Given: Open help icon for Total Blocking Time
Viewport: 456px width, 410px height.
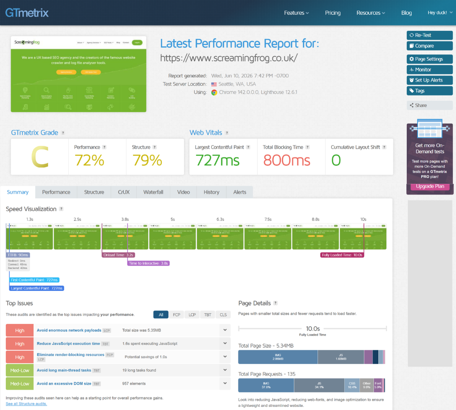Looking at the screenshot, I should [307, 147].
